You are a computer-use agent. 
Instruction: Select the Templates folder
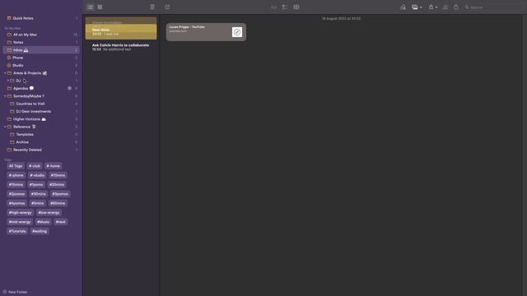(41, 134)
